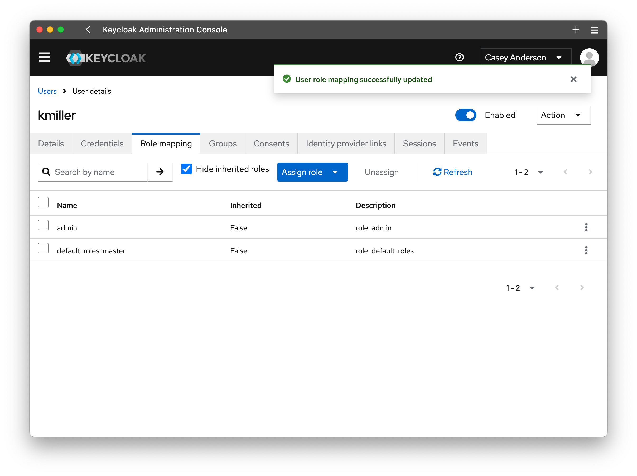The image size is (637, 476).
Task: Open the Casey Anderson user dropdown
Action: [x=525, y=57]
